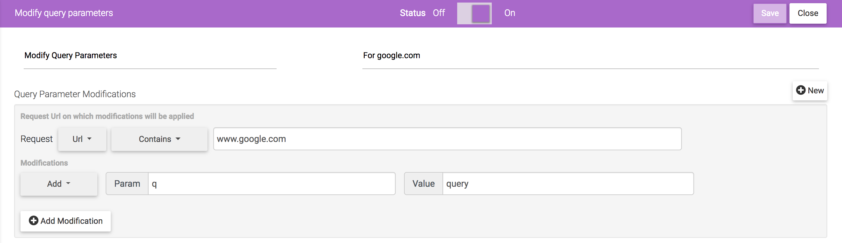Click the Param field label
The image size is (842, 243).
click(x=127, y=184)
